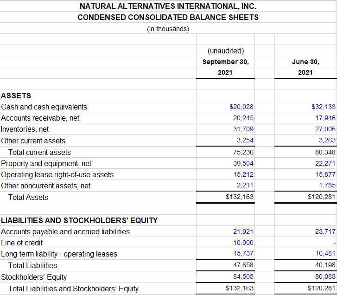Click Long-term liability - operating leases label
Screen dimensions: 337x295
(59, 254)
